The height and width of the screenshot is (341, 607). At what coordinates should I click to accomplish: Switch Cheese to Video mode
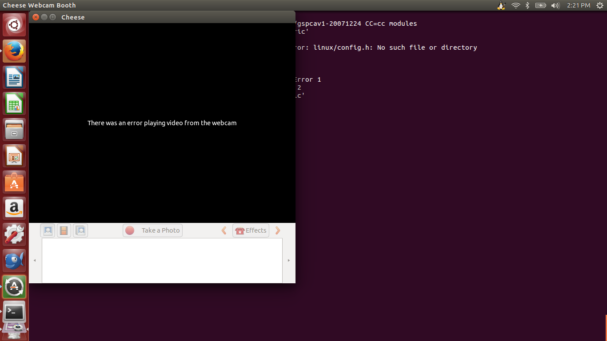64,230
